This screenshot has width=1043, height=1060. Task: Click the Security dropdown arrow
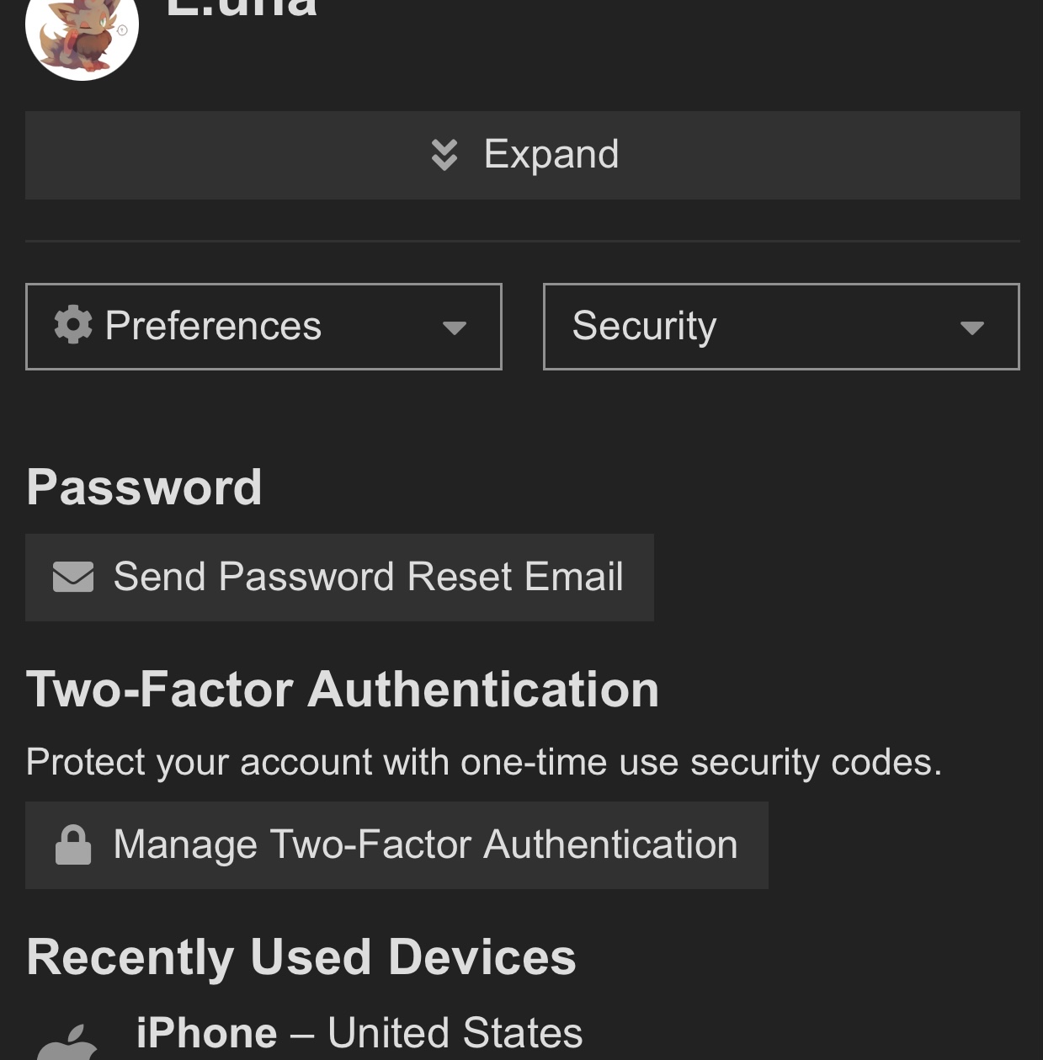tap(972, 328)
